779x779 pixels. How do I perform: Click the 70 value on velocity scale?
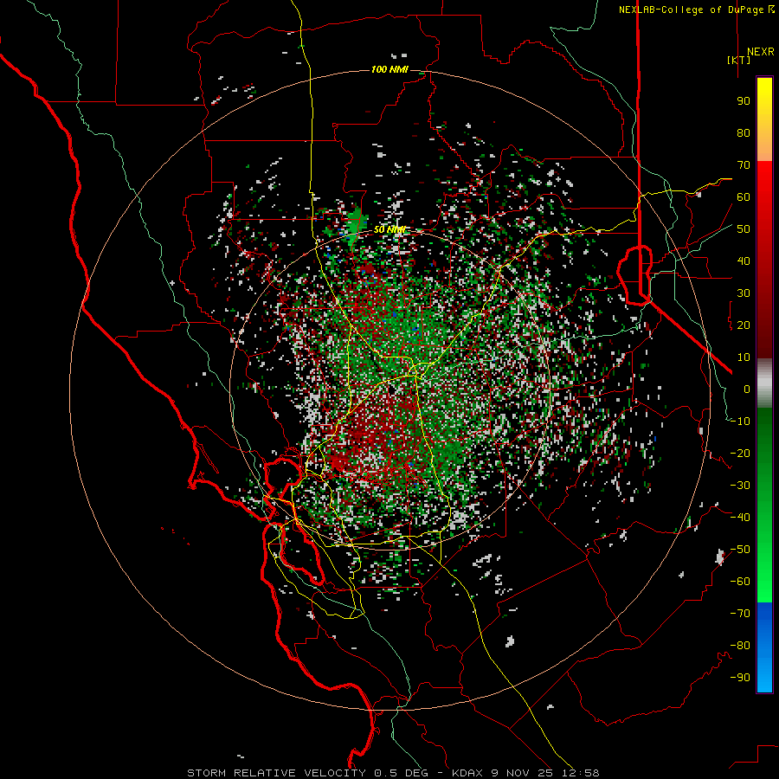pyautogui.click(x=744, y=165)
